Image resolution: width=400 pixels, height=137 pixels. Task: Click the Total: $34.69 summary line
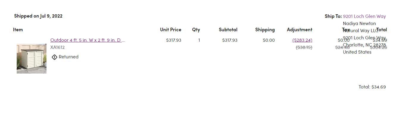(372, 87)
